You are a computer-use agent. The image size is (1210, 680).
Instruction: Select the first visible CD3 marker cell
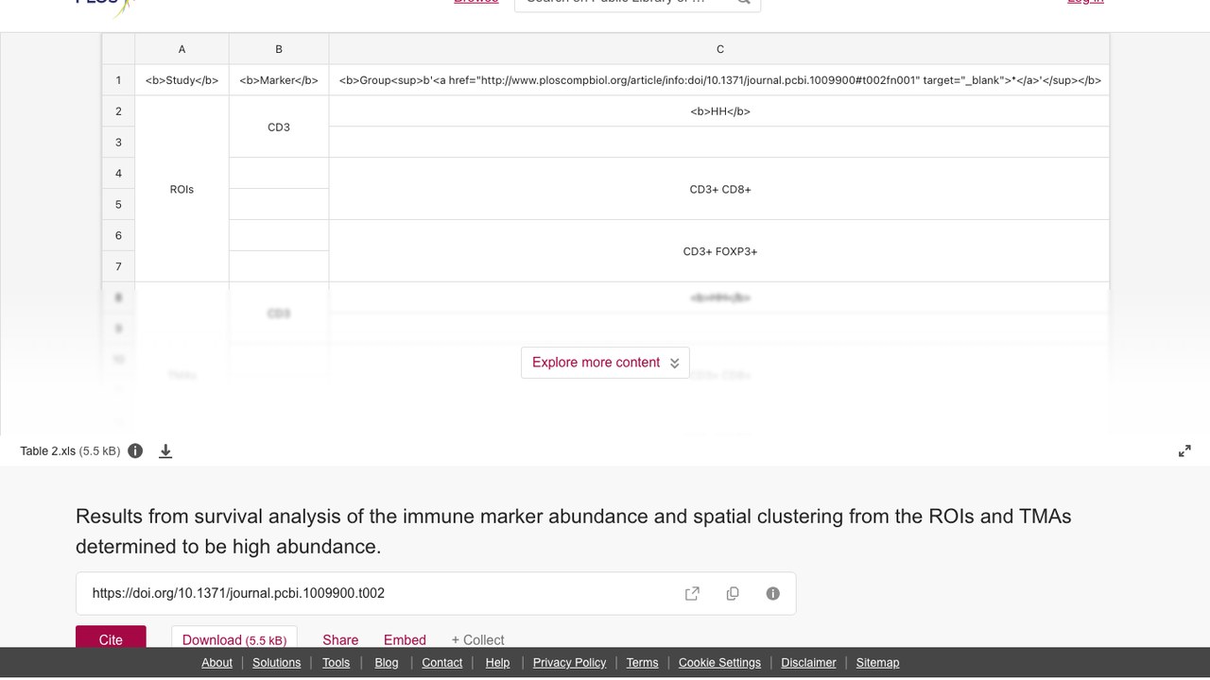click(279, 127)
